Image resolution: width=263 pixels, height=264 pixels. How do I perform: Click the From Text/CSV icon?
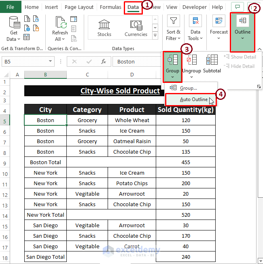point(27,19)
